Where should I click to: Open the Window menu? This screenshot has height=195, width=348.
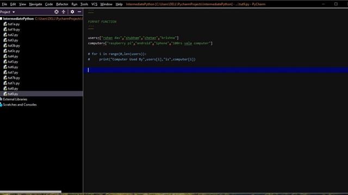(x=107, y=4)
